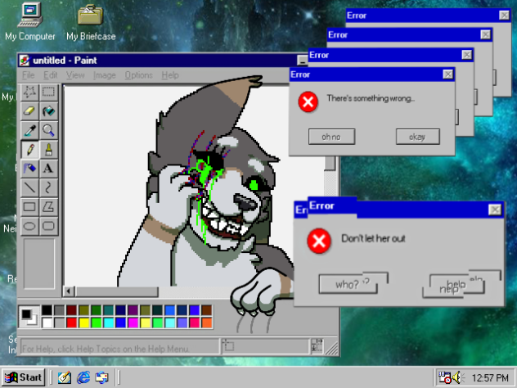Choose the Eraser tool
This screenshot has height=388, width=517.
point(29,111)
